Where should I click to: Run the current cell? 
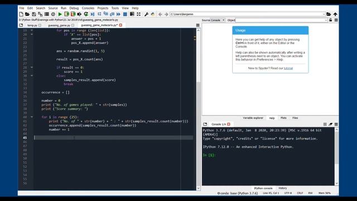point(66,14)
